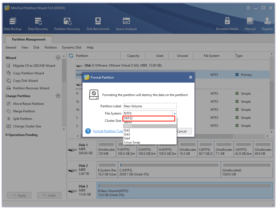Click the Undo button
Viewport: 278px width, 210px height.
pos(49,196)
